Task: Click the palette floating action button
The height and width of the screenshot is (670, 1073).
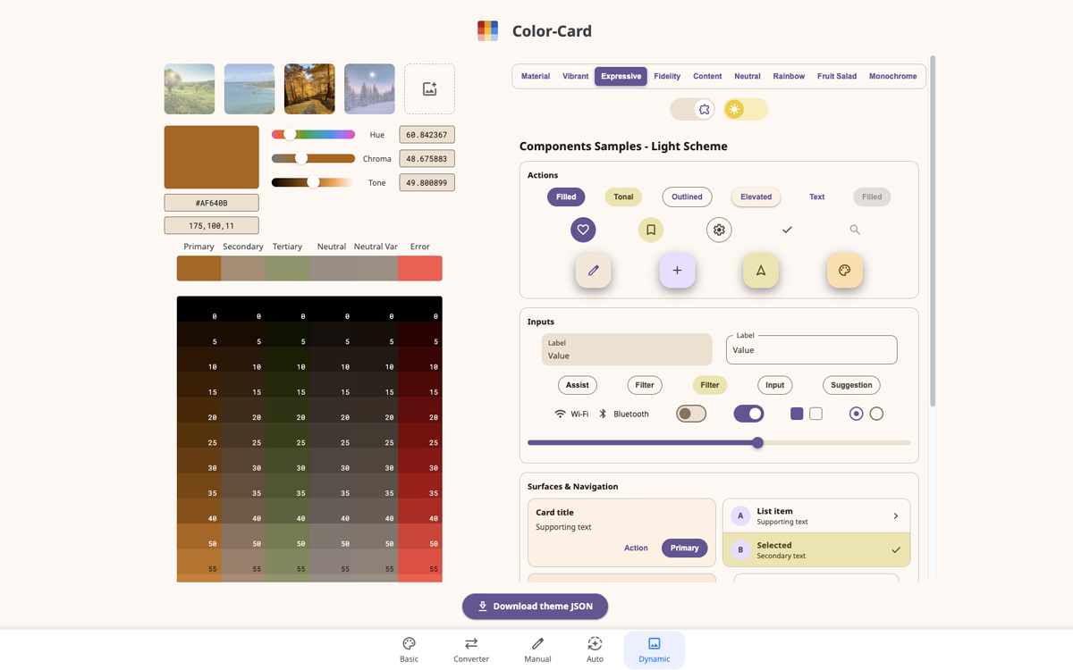Action: [x=845, y=268]
